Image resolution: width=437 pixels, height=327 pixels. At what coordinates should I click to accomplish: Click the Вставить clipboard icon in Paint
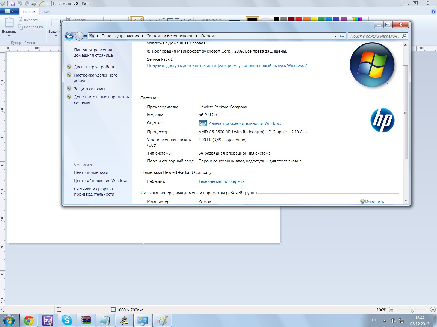coord(9,23)
